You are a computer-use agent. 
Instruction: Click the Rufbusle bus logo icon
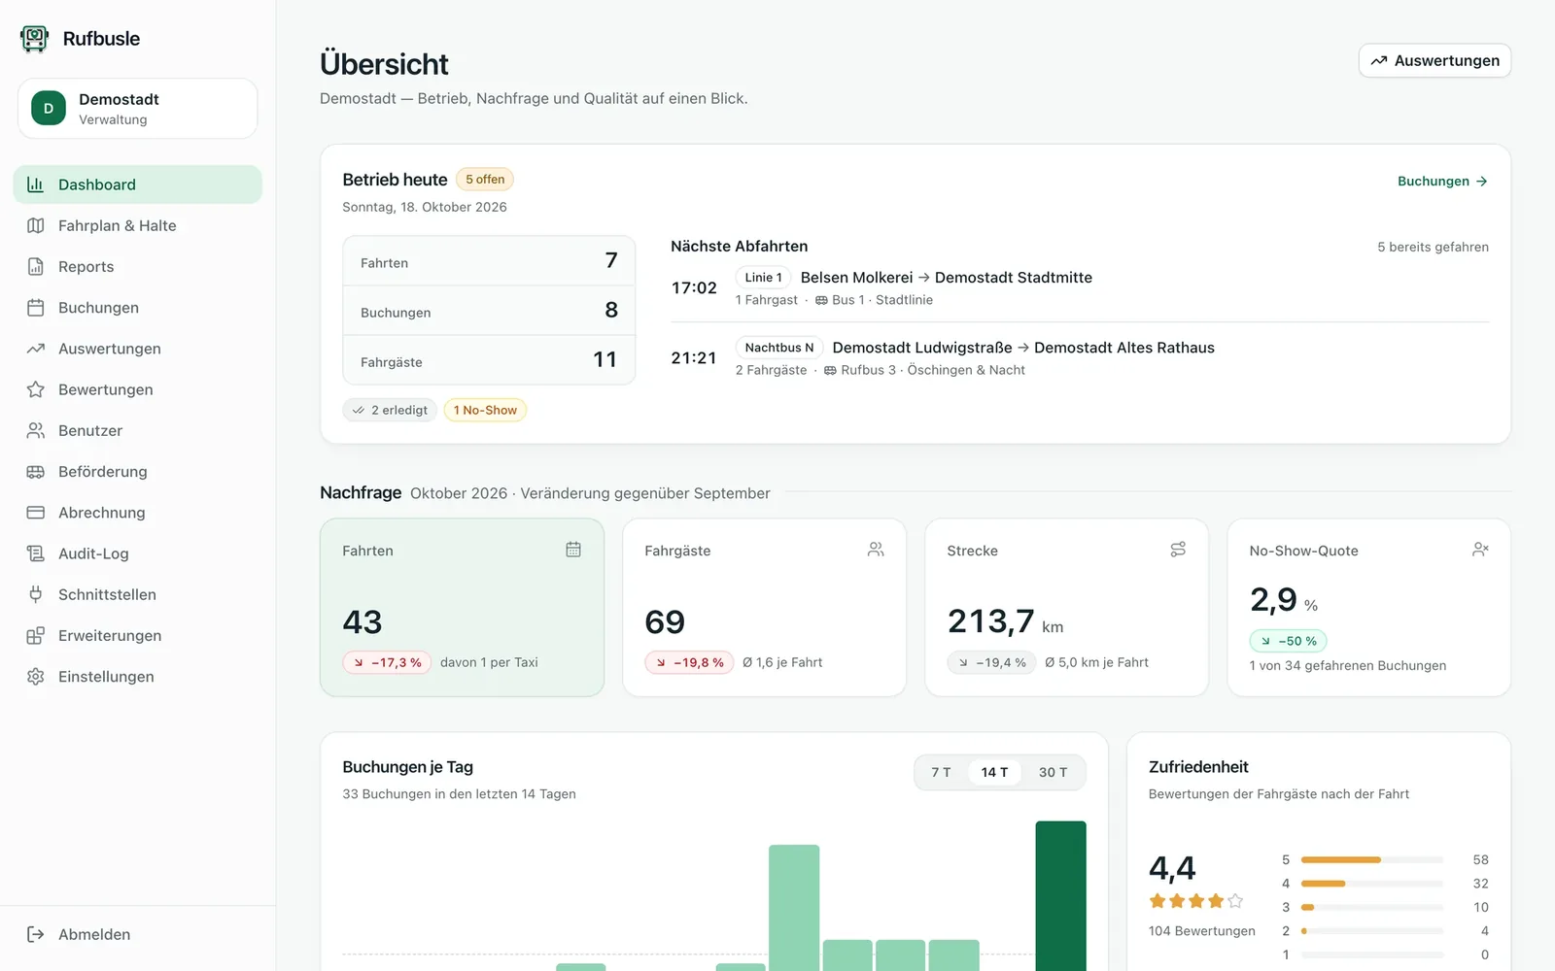[x=34, y=39]
